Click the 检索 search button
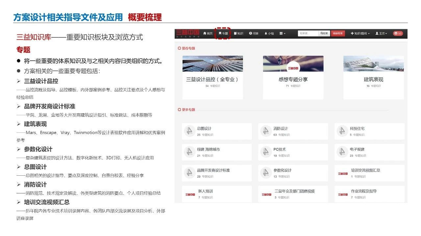The height and width of the screenshot is (236, 421). [324, 33]
